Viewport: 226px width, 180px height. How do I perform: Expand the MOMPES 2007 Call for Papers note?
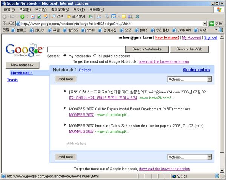pos(65,108)
